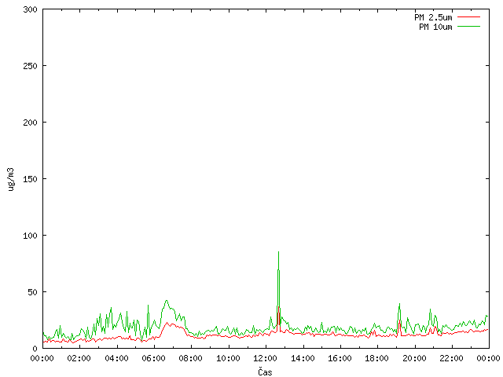Click the 12:00 time label

pyautogui.click(x=266, y=358)
